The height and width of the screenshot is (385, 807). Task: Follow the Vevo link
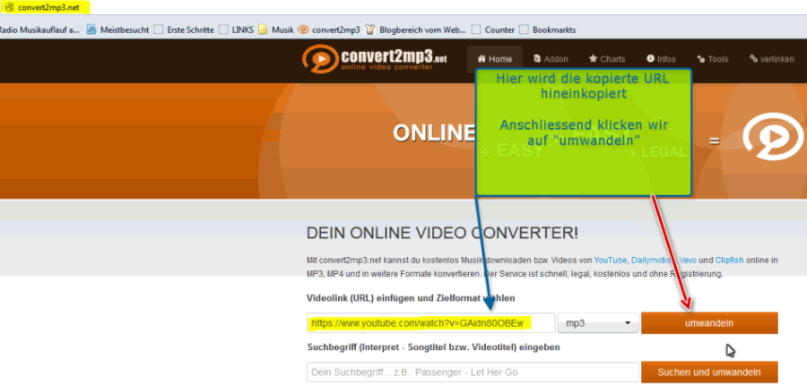pyautogui.click(x=688, y=260)
